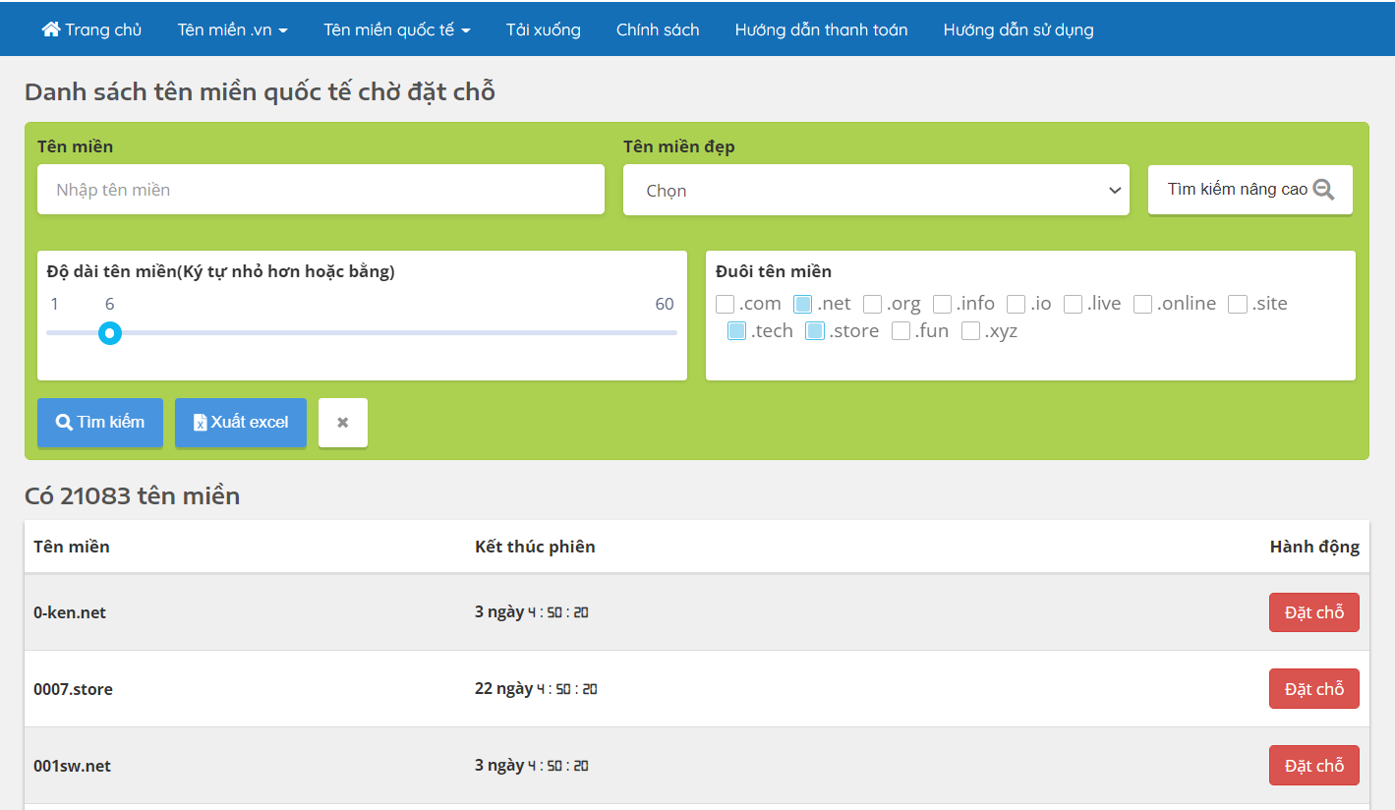The image size is (1395, 810).
Task: Click the Đuôi tên miền label
Action: click(774, 271)
